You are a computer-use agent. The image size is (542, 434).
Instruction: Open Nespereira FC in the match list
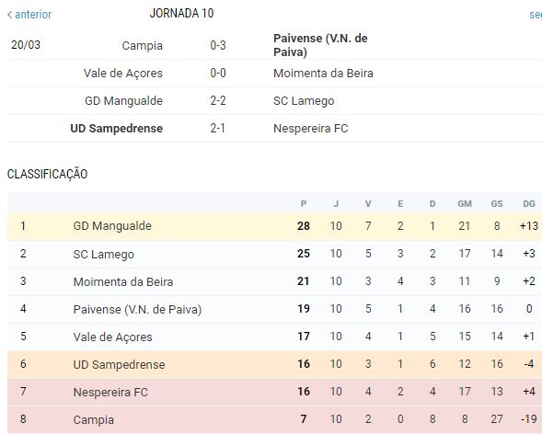click(310, 129)
